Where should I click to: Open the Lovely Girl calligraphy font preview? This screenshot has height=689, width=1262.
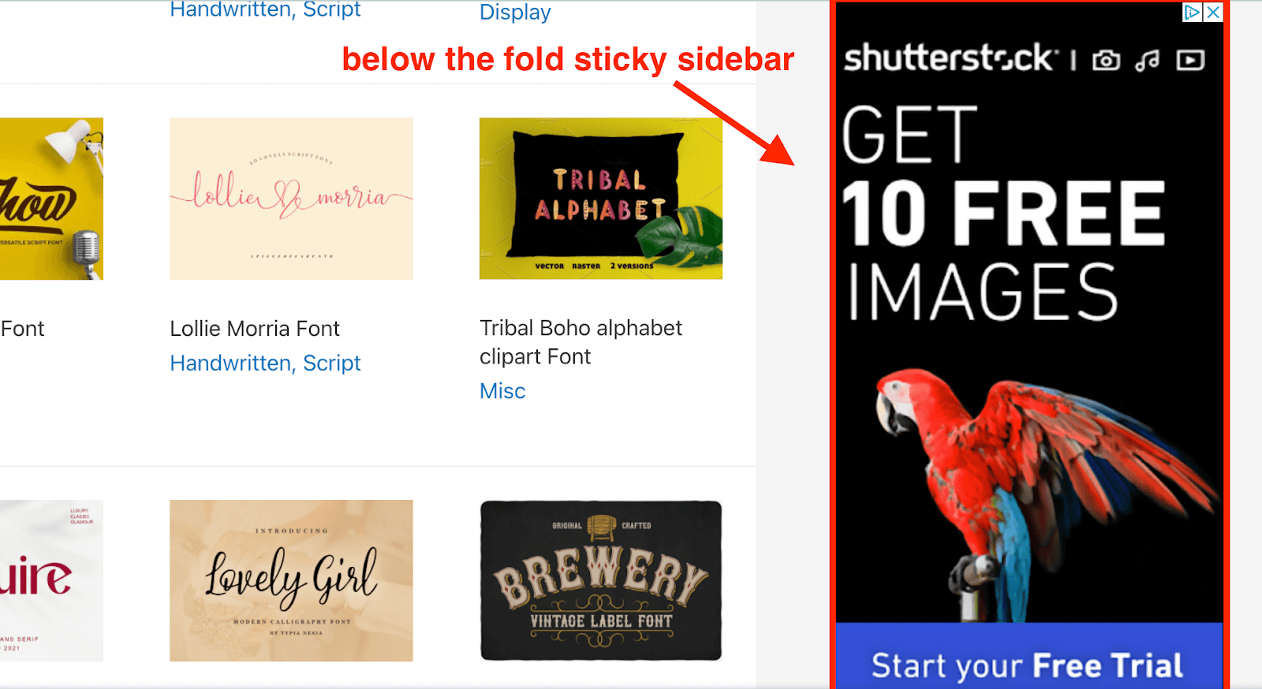pyautogui.click(x=290, y=579)
